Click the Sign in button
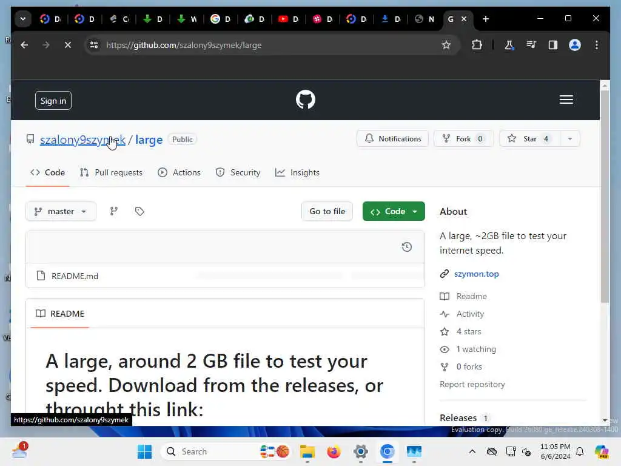 (x=53, y=101)
